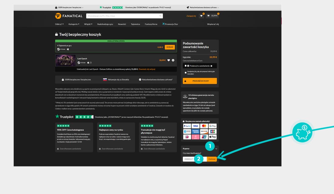Expand the Wiązki dropdown menu

(88, 24)
